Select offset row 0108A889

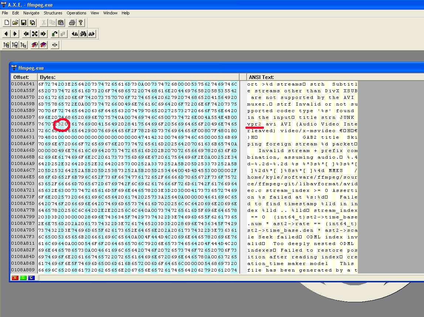[23, 270]
